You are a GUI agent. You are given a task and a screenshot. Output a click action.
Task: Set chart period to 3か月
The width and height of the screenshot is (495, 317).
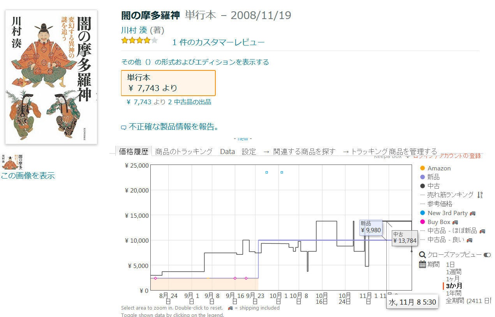tap(454, 286)
